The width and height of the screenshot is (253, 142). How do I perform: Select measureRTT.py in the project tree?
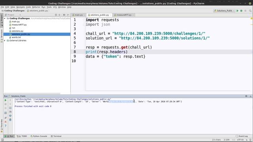(19, 25)
